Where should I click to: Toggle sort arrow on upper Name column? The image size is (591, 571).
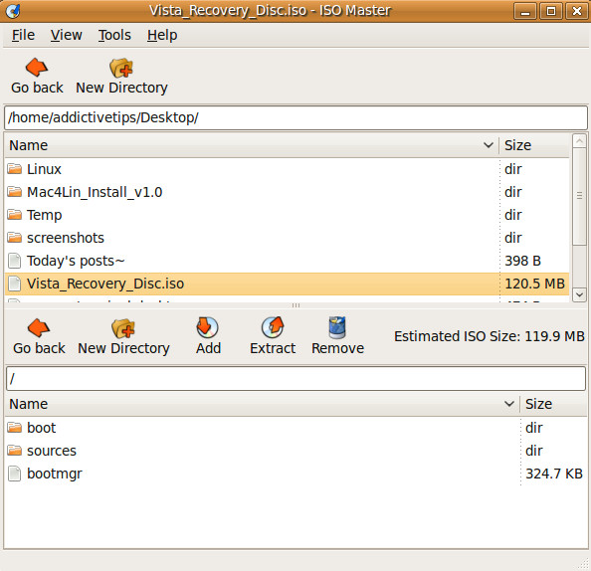point(489,145)
